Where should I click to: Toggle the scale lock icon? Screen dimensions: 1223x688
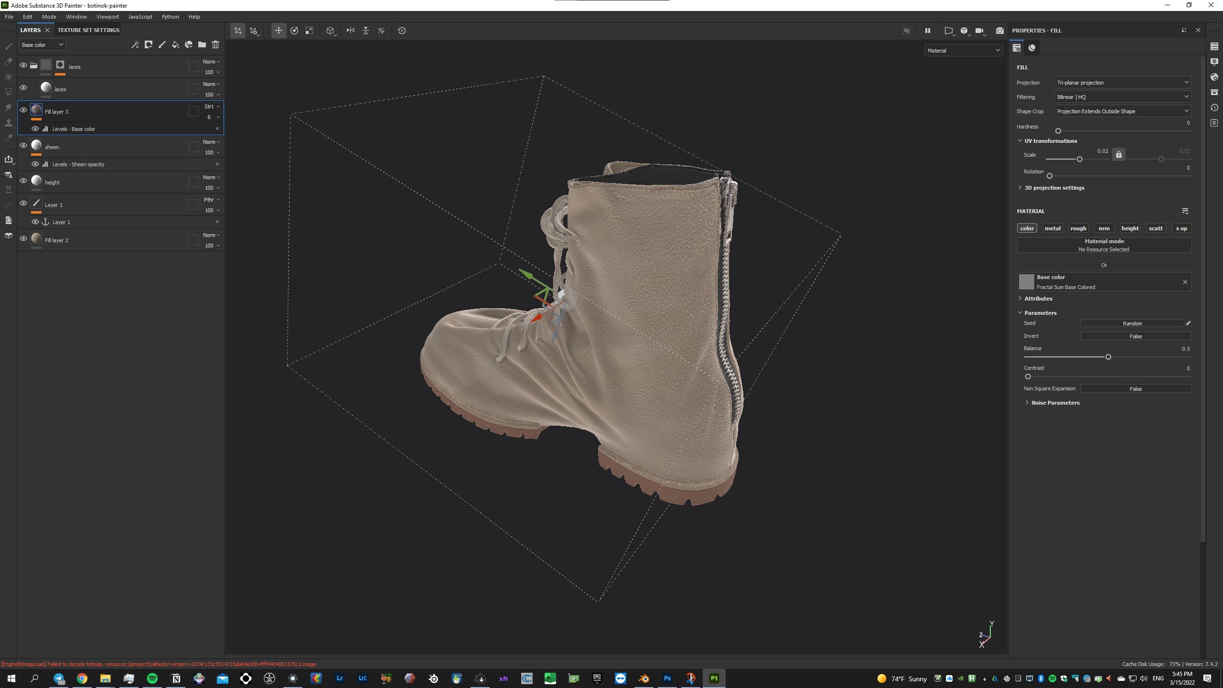point(1118,154)
